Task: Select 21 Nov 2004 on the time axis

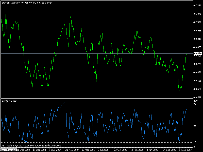Action: pyautogui.click(x=72, y=150)
